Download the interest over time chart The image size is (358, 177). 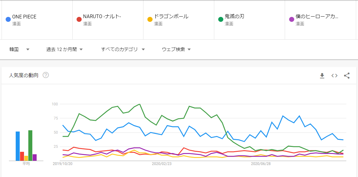point(322,76)
